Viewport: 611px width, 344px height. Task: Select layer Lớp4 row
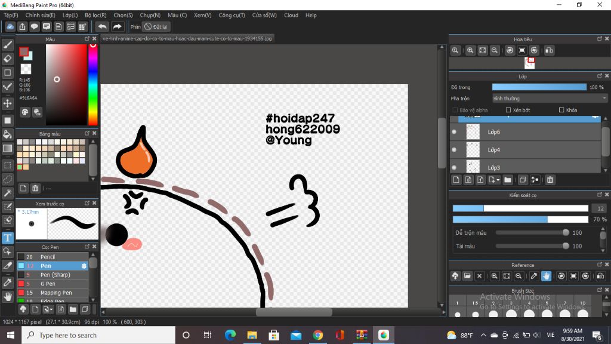coord(526,150)
